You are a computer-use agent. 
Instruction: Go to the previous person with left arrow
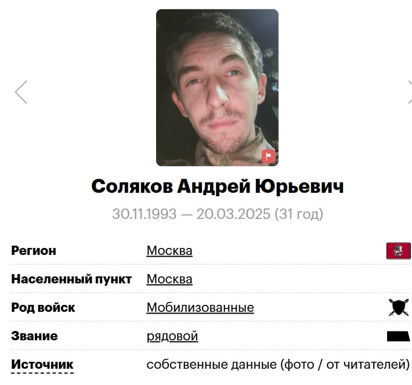21,92
